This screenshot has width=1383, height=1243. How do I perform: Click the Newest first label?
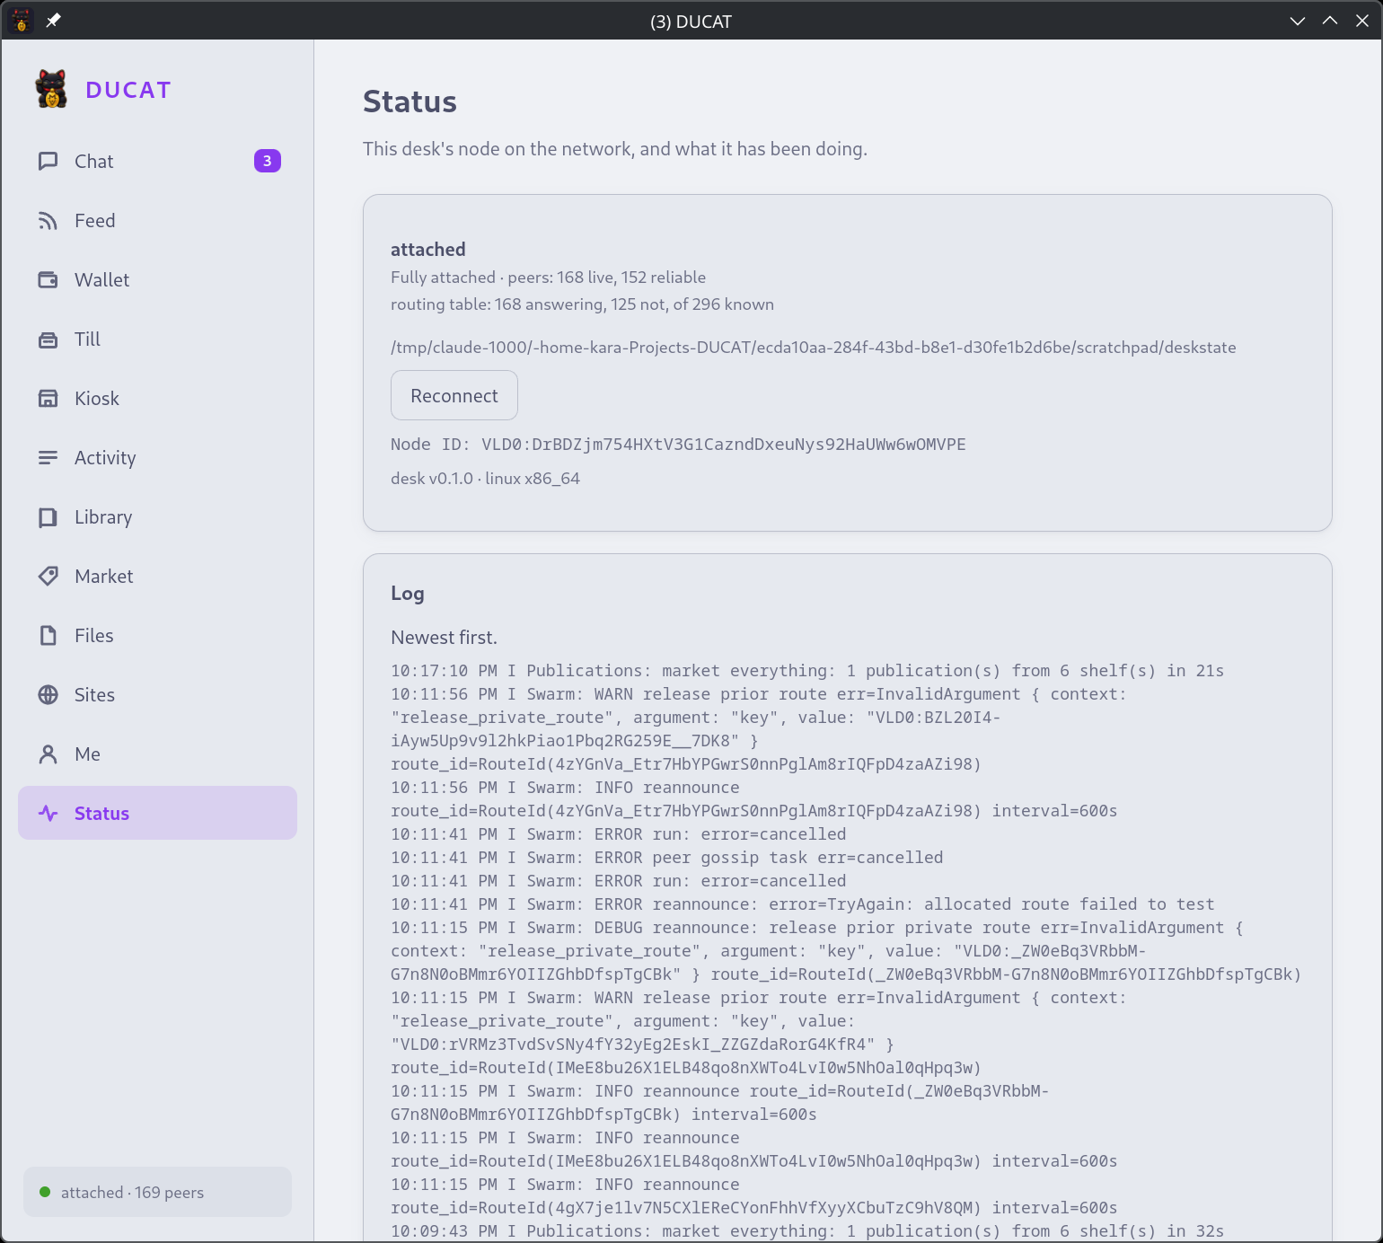[x=444, y=638]
